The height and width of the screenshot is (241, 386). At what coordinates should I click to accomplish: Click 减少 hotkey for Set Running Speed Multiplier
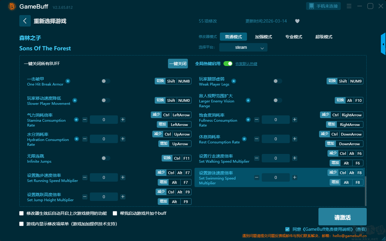[161, 173]
